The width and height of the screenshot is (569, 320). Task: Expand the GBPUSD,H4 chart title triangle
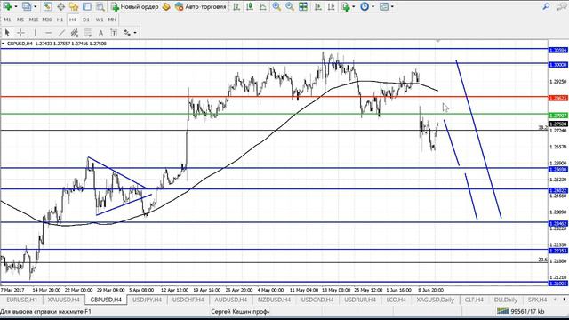3,44
